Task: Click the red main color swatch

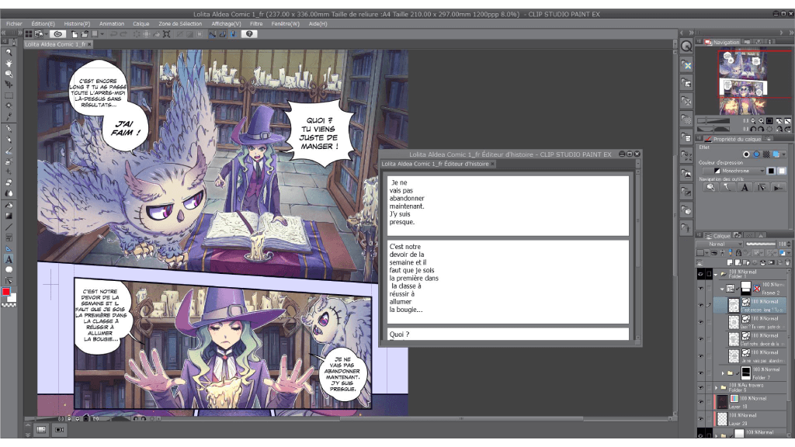Action: (x=6, y=292)
